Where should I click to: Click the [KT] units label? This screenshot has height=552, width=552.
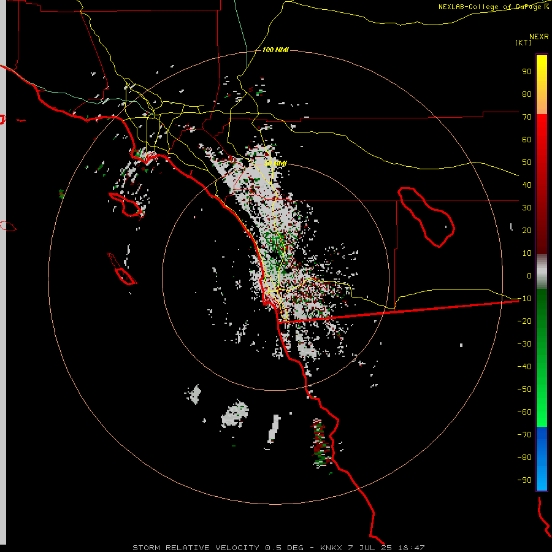524,42
